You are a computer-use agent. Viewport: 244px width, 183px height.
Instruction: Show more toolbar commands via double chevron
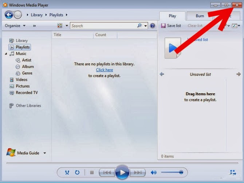pyautogui.click(x=34, y=26)
